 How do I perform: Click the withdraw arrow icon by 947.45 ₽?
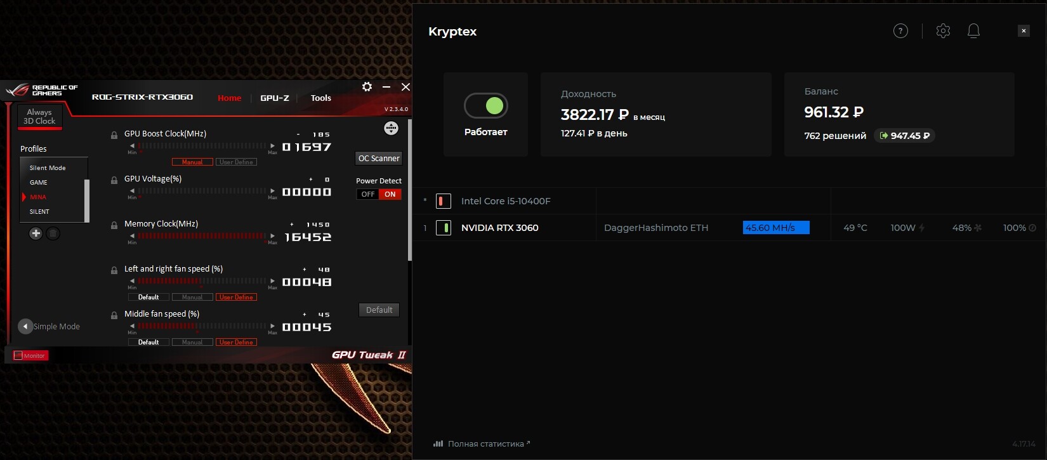pyautogui.click(x=884, y=136)
